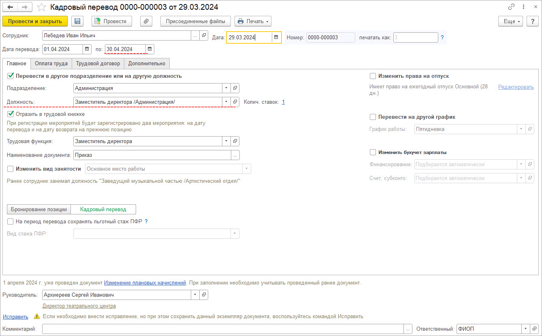The width and height of the screenshot is (542, 336).
Task: Expand the Ответственный dropdown arrow
Action: [526, 329]
